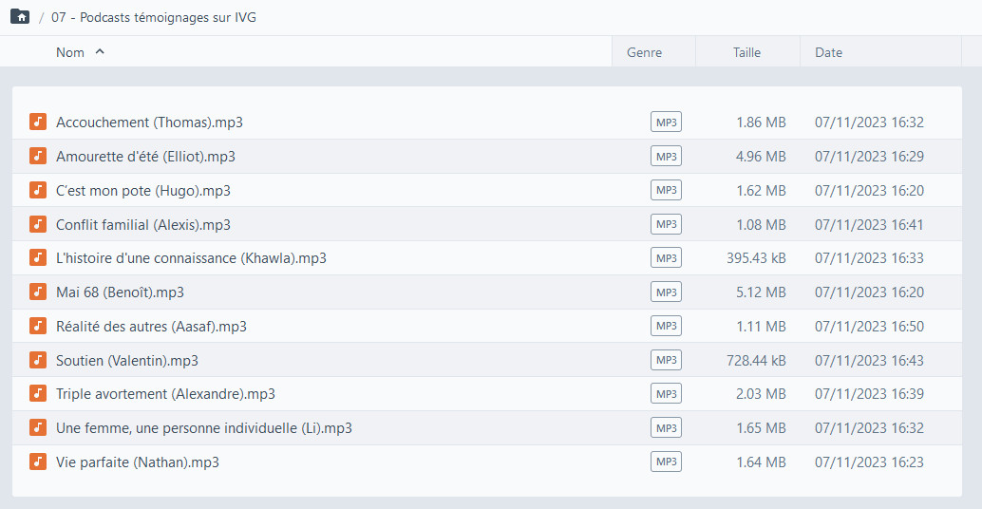This screenshot has width=982, height=509.
Task: Open C'est mon pote (Hugo).mp3 file
Action: [142, 190]
